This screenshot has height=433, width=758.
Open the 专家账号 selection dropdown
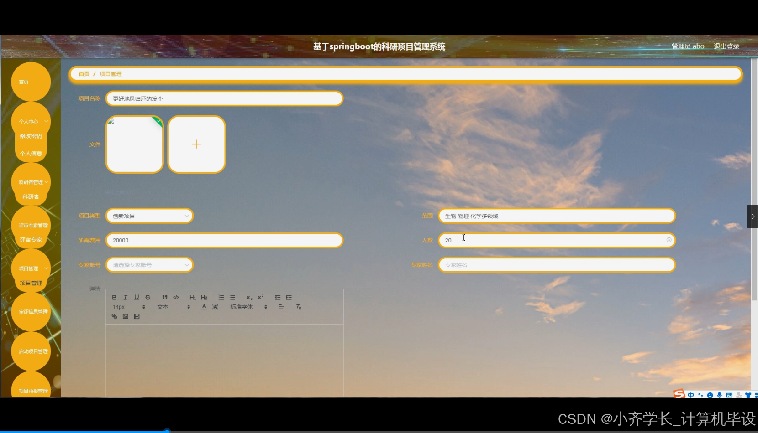pos(149,264)
